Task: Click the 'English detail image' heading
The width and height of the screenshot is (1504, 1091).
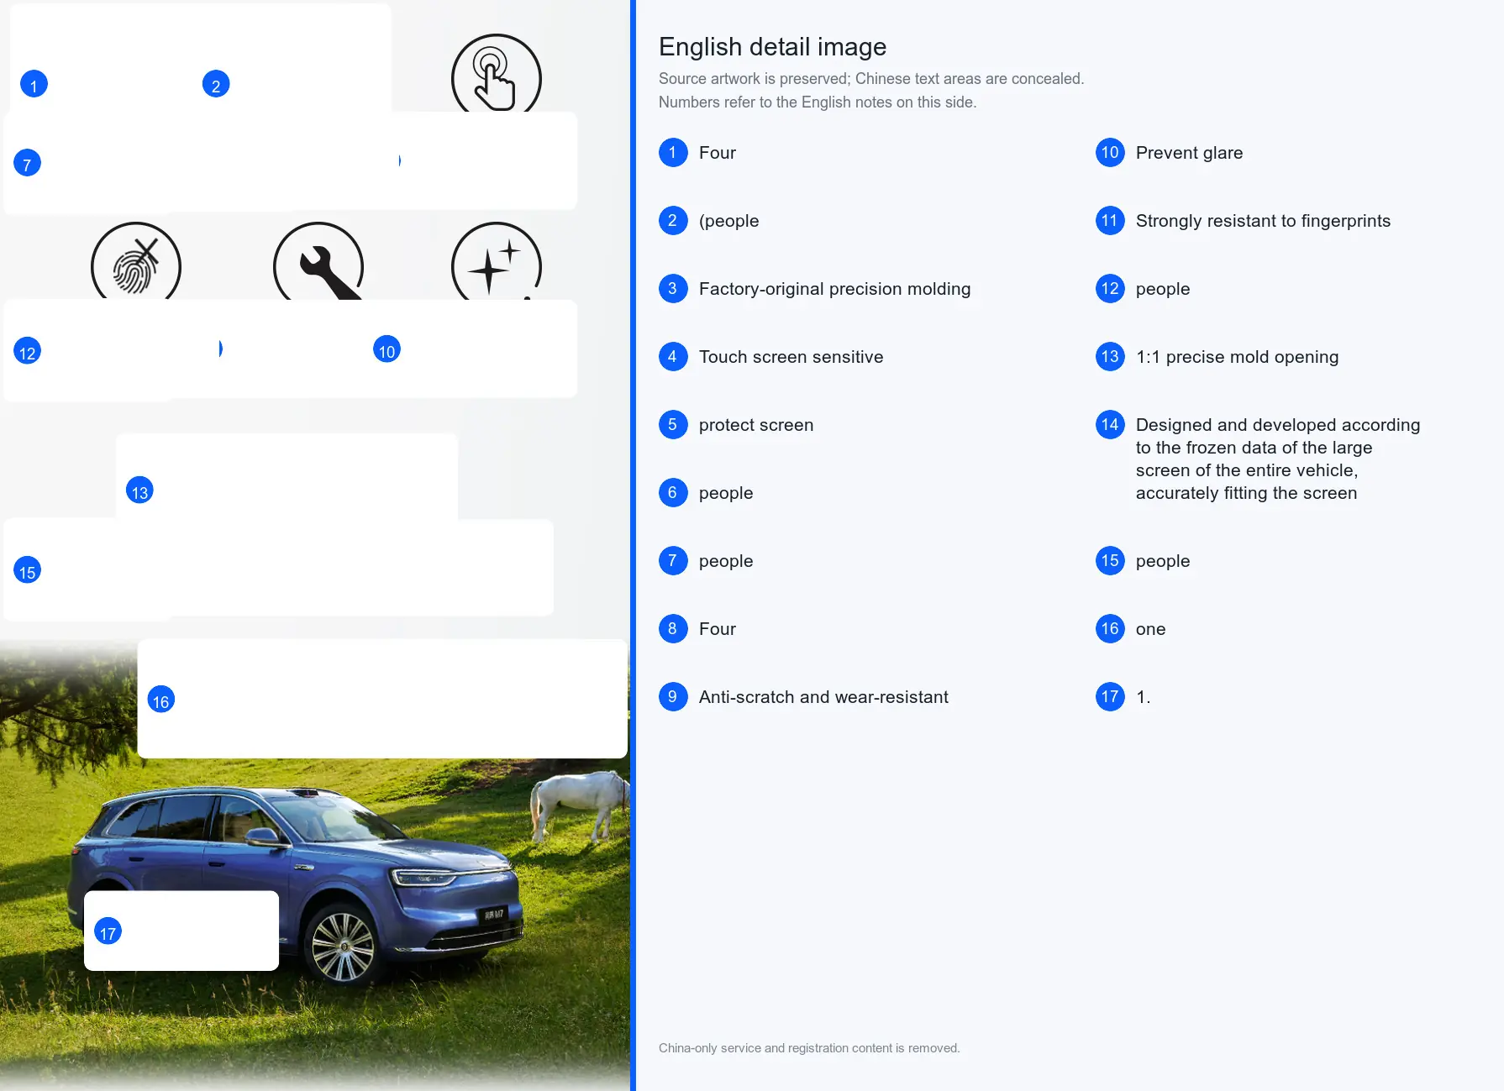Action: click(772, 47)
